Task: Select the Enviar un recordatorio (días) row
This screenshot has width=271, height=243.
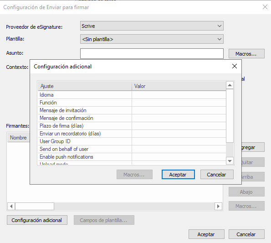Action: click(132, 134)
